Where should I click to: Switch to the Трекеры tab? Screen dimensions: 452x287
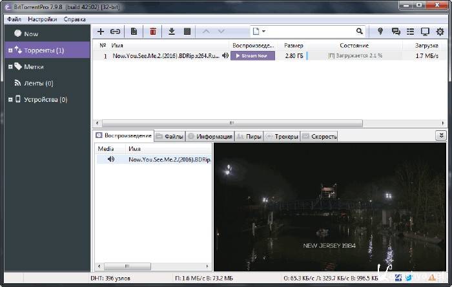pos(282,136)
